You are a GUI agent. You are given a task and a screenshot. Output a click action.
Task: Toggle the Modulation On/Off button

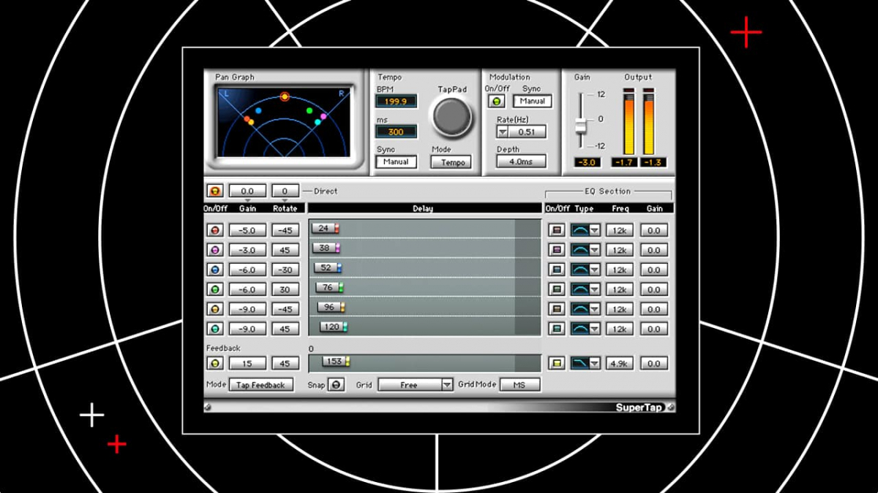click(496, 102)
